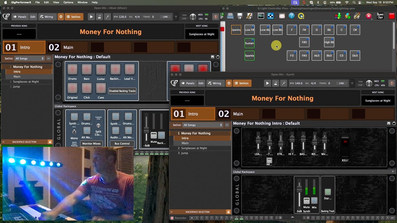Viewport: 397px width, 223px height.
Task: Select song part 02 Main in Synth window
Action: tap(238, 114)
